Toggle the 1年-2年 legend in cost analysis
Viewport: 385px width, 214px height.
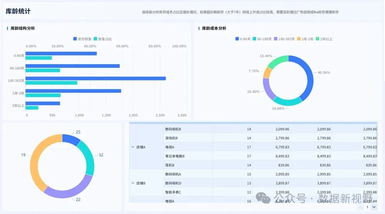[x=305, y=39]
